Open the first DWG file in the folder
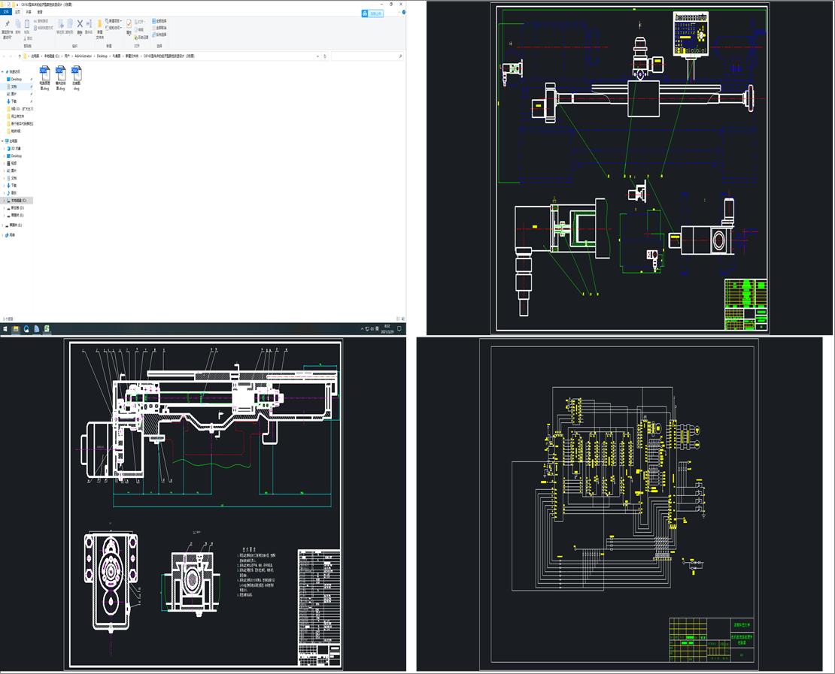The width and height of the screenshot is (835, 674). click(44, 74)
